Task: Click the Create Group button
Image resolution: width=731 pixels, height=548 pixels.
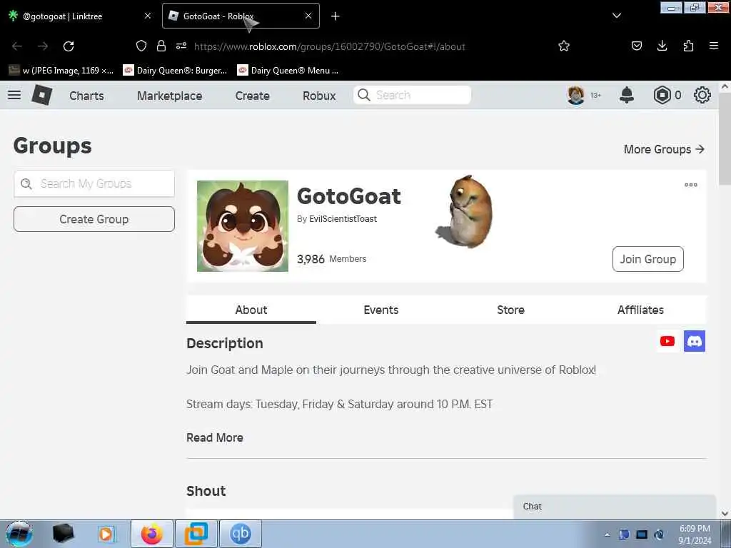Action: pos(94,219)
